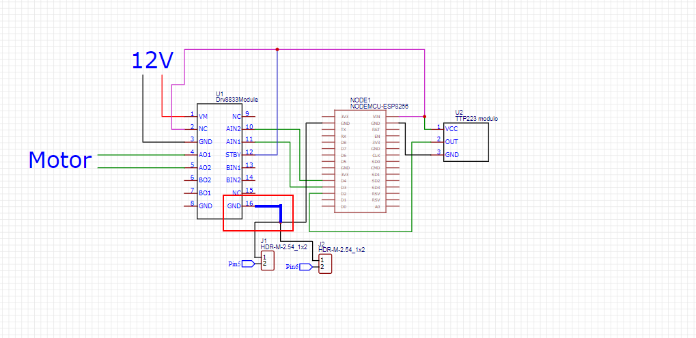Select the D8 pin on the NodeMCU
The width and height of the screenshot is (696, 338).
pyautogui.click(x=343, y=143)
